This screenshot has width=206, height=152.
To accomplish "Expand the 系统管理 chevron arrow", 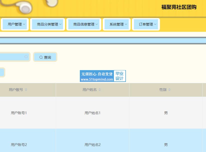I will coord(126,24).
